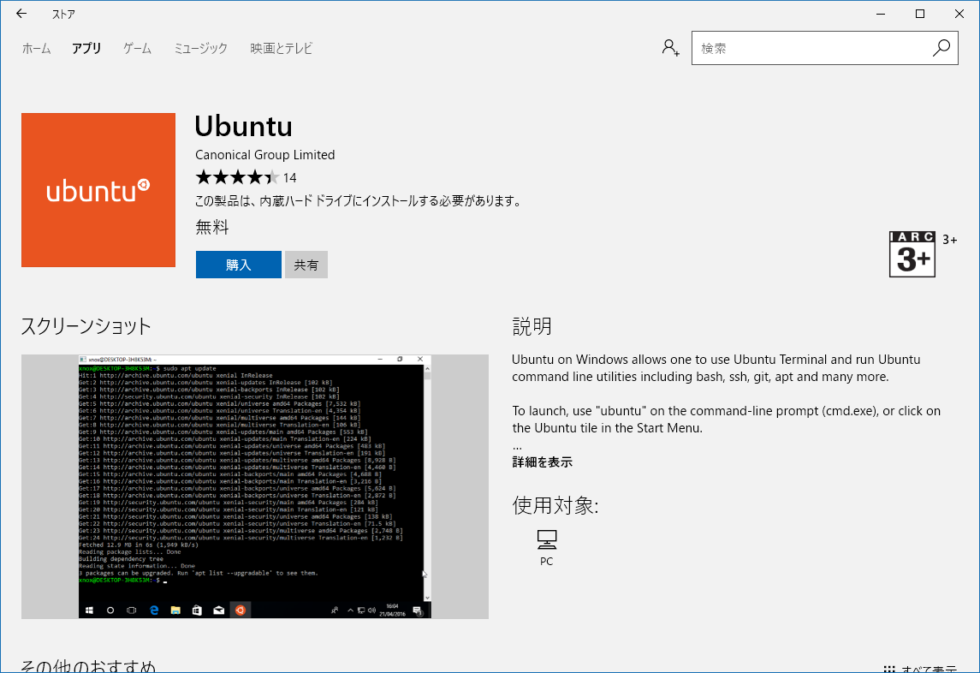The image size is (980, 673).
Task: Go to the 映画とテレビ tab
Action: click(x=282, y=48)
